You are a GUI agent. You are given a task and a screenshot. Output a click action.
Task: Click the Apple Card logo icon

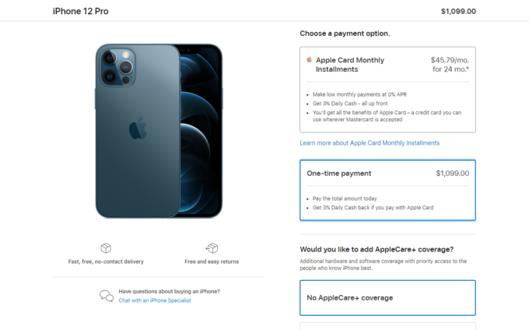point(309,60)
